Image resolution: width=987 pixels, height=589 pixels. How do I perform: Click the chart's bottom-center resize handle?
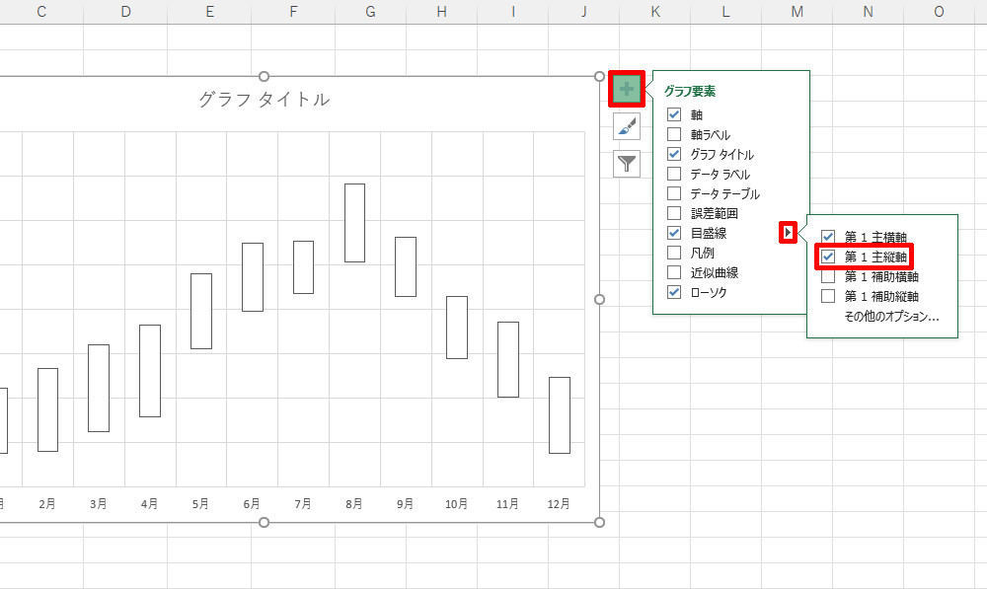265,522
